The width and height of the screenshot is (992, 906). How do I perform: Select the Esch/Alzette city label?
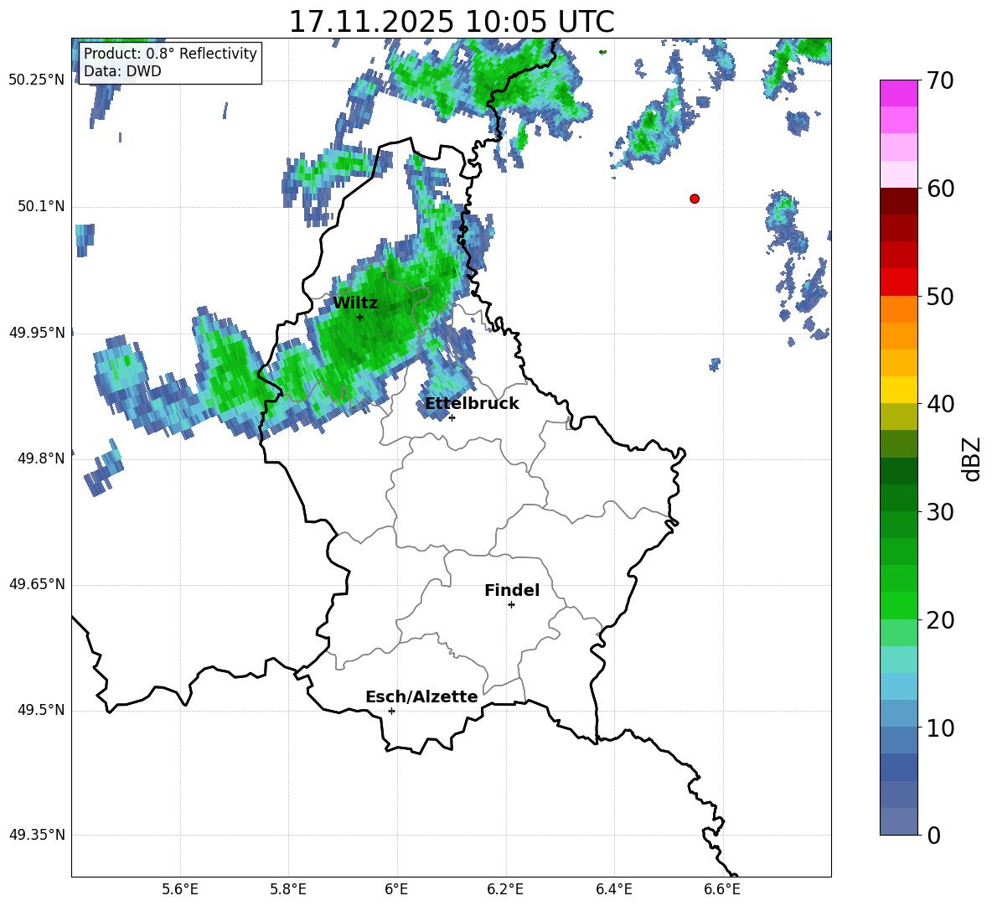[421, 696]
